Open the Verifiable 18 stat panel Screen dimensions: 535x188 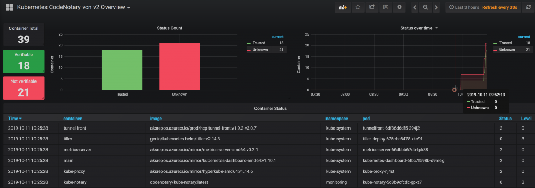(x=24, y=62)
